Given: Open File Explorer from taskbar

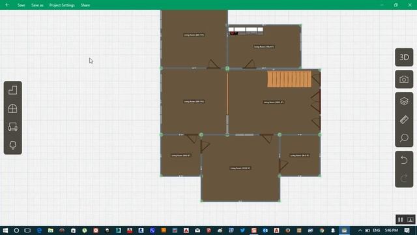Looking at the screenshot, I should (x=51, y=230).
